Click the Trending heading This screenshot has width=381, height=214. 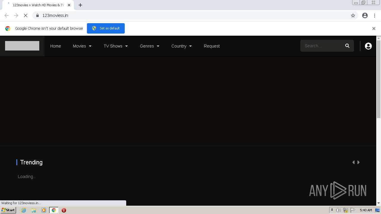31,162
